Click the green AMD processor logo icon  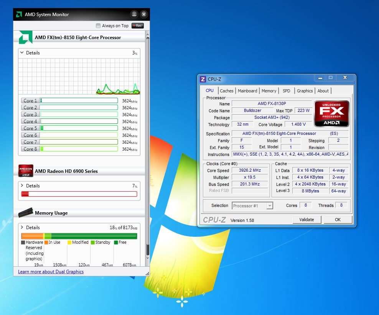pos(26,37)
